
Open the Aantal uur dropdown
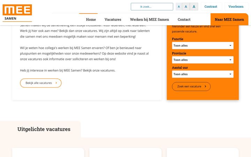coord(203,74)
